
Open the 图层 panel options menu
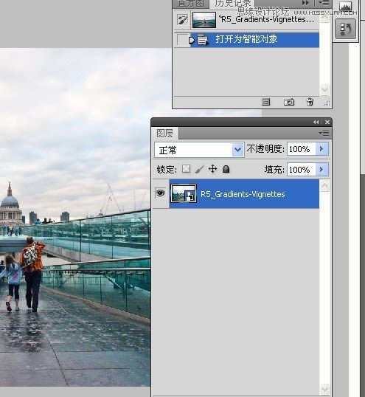pos(324,133)
